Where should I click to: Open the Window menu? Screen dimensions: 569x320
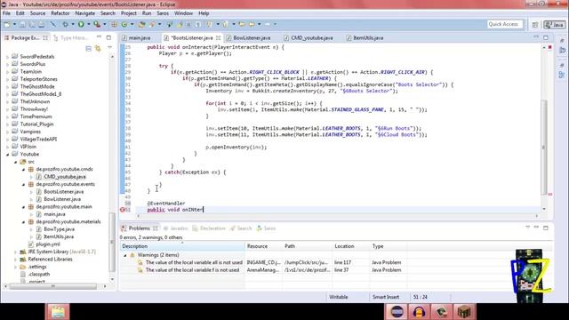183,13
